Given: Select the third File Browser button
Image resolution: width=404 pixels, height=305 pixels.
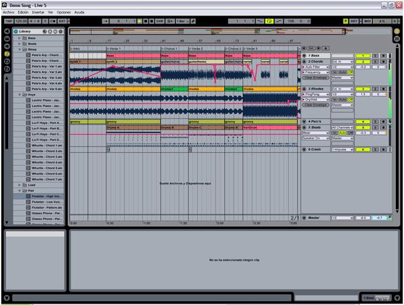Looking at the screenshot, I should (7, 69).
